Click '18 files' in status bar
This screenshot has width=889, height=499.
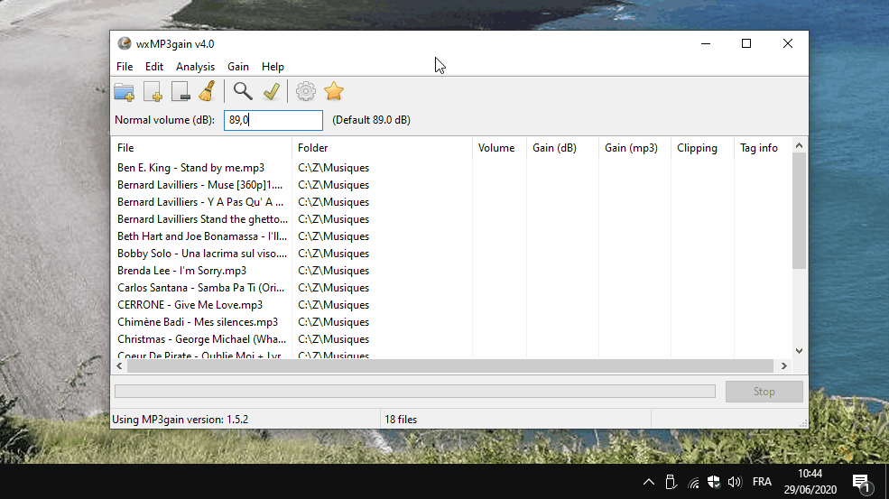[x=401, y=420]
